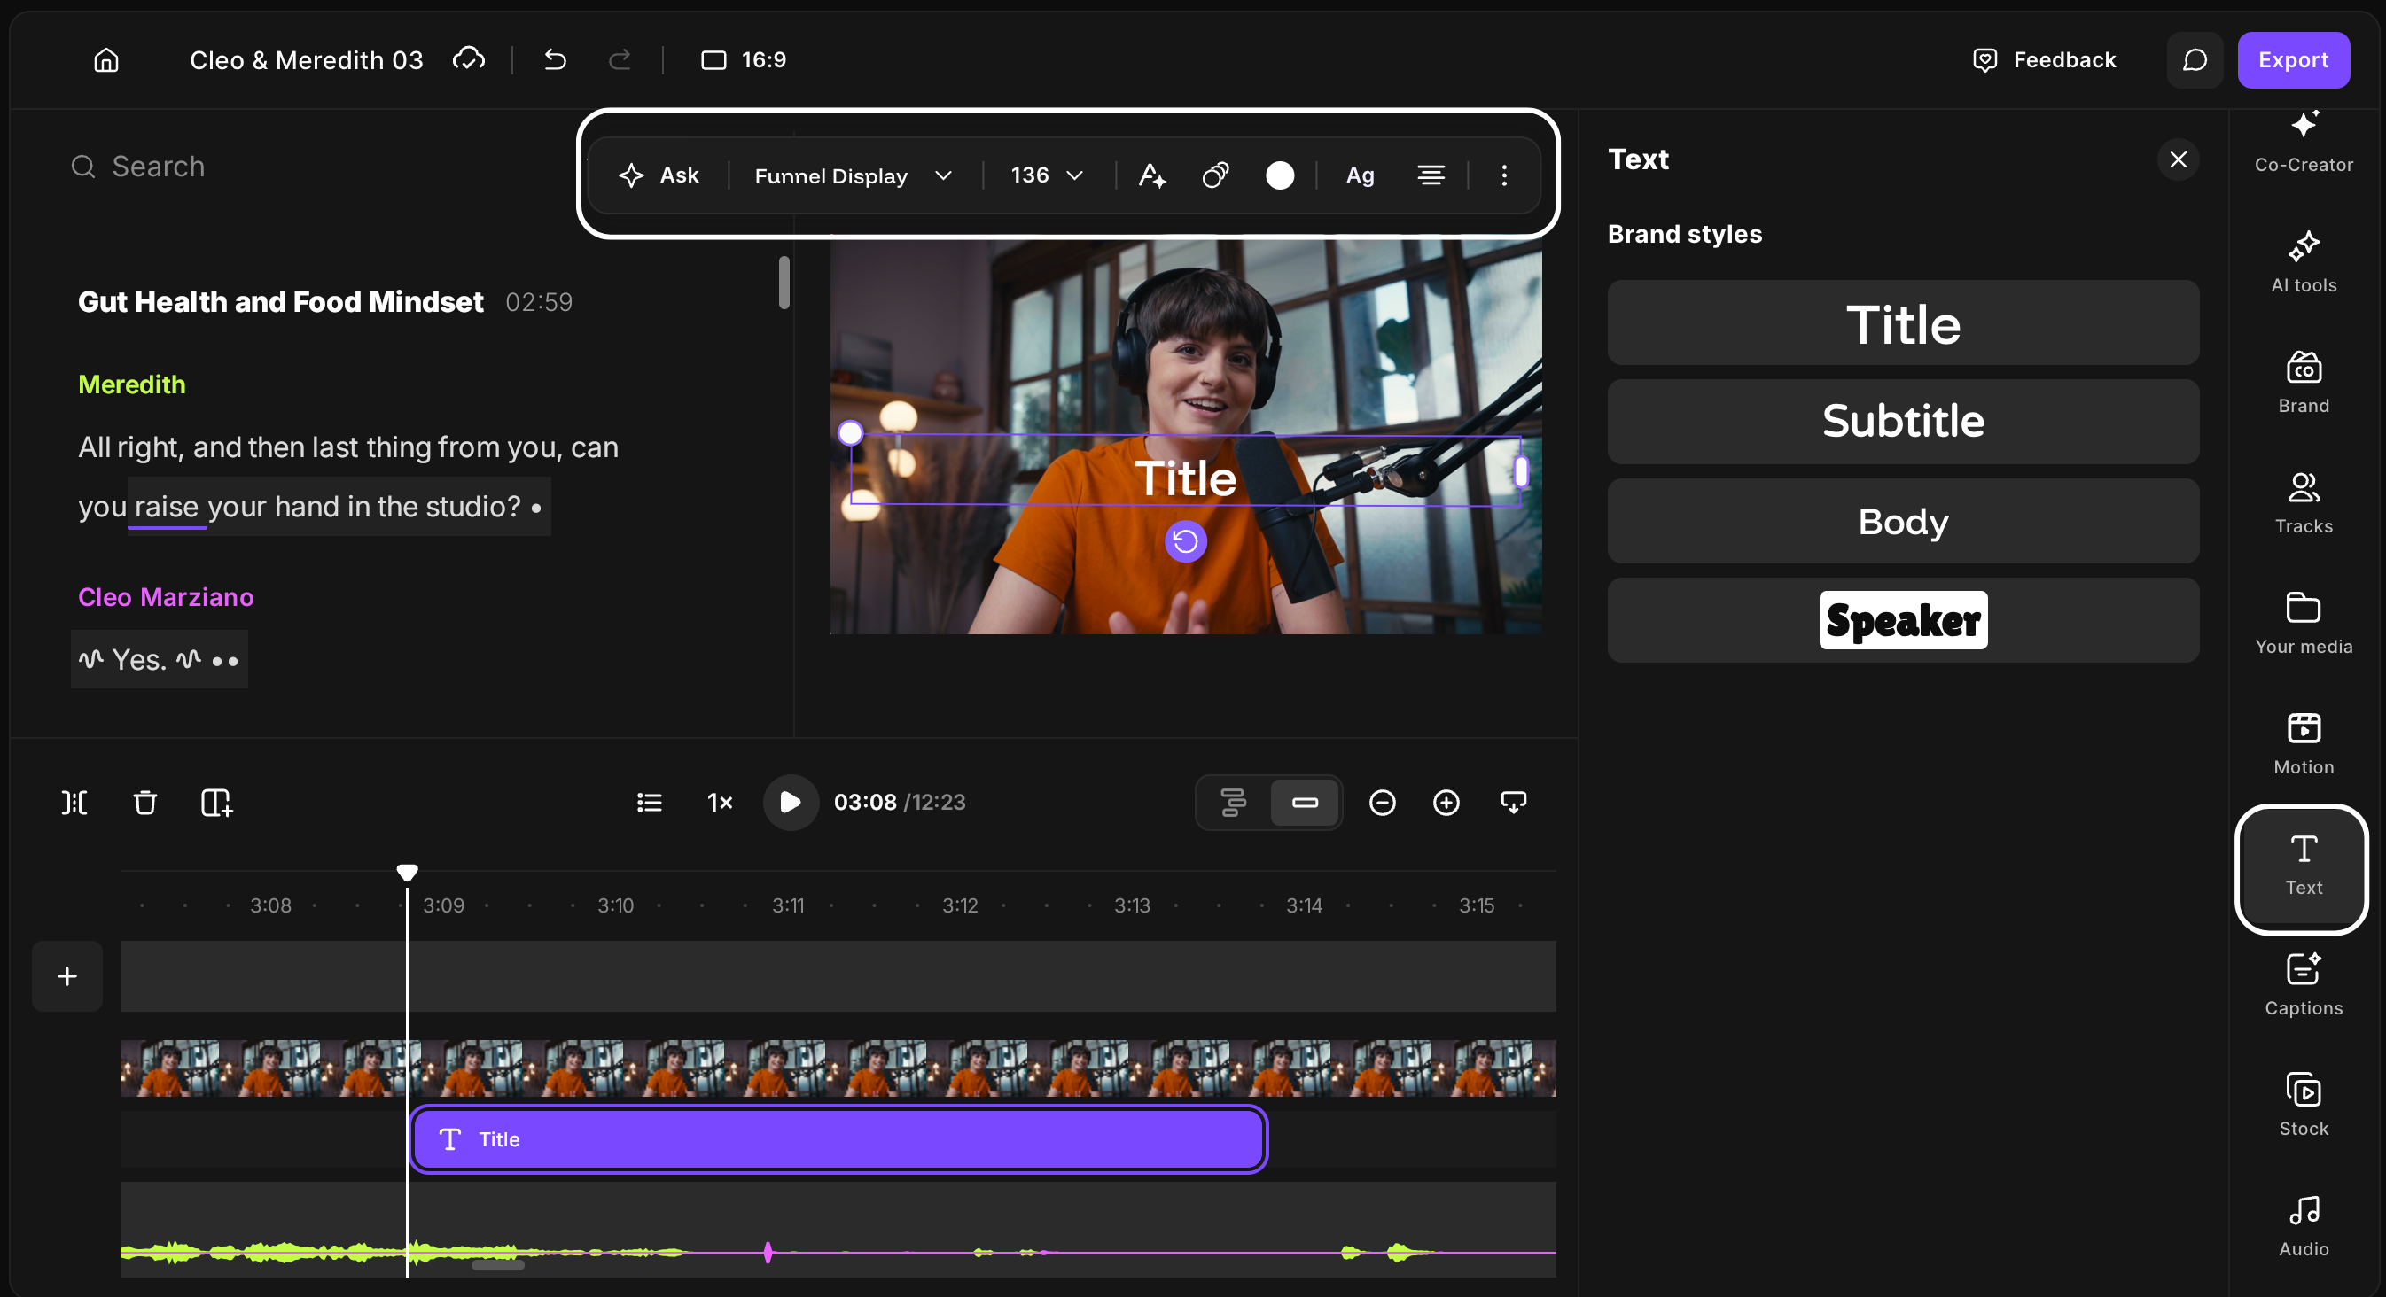Click the word 'raise' in transcript

click(167, 507)
